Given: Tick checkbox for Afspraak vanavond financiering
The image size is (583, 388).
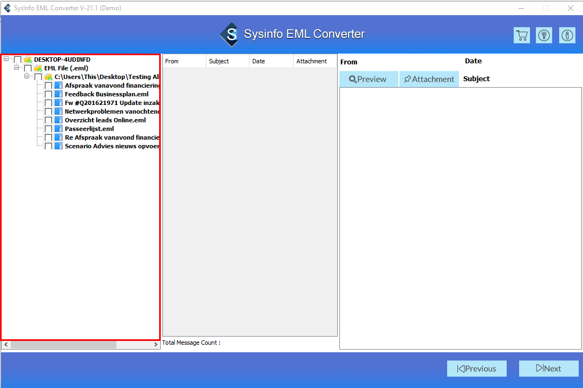Looking at the screenshot, I should point(48,86).
